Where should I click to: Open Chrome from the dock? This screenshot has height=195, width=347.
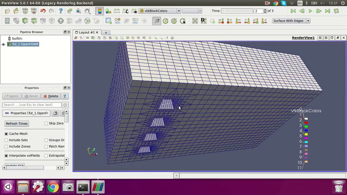coord(53,187)
